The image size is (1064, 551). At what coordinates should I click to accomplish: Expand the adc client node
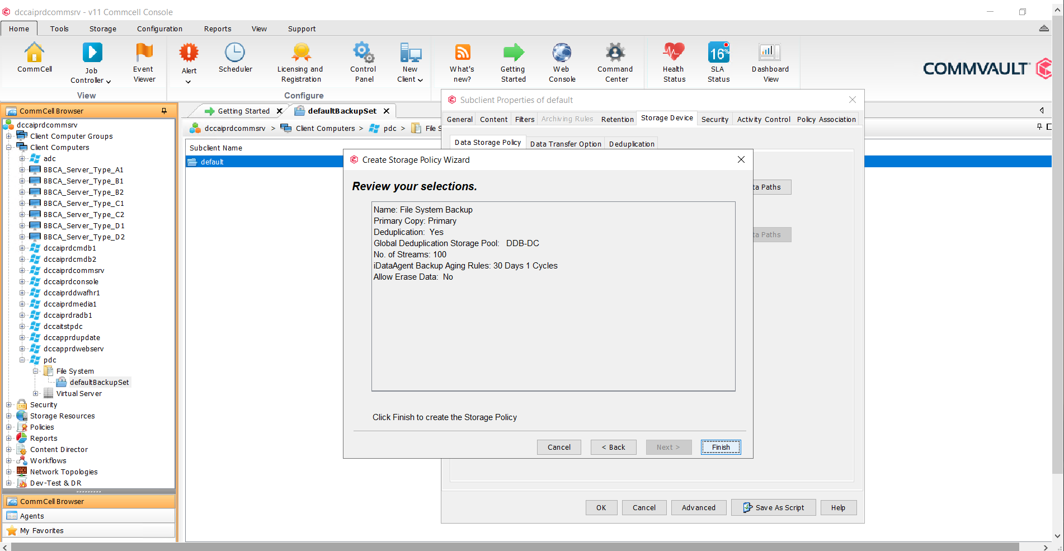click(22, 158)
